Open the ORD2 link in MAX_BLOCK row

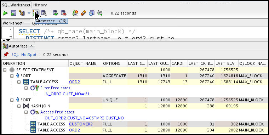click(x=74, y=82)
